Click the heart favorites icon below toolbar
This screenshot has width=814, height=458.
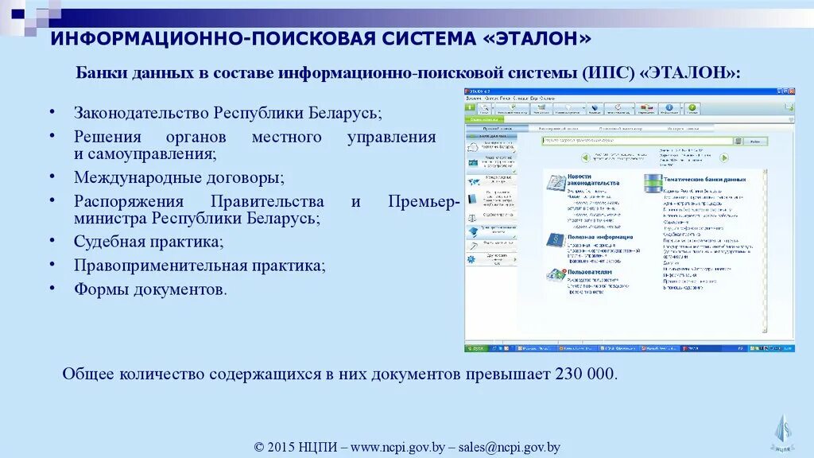coord(791,119)
